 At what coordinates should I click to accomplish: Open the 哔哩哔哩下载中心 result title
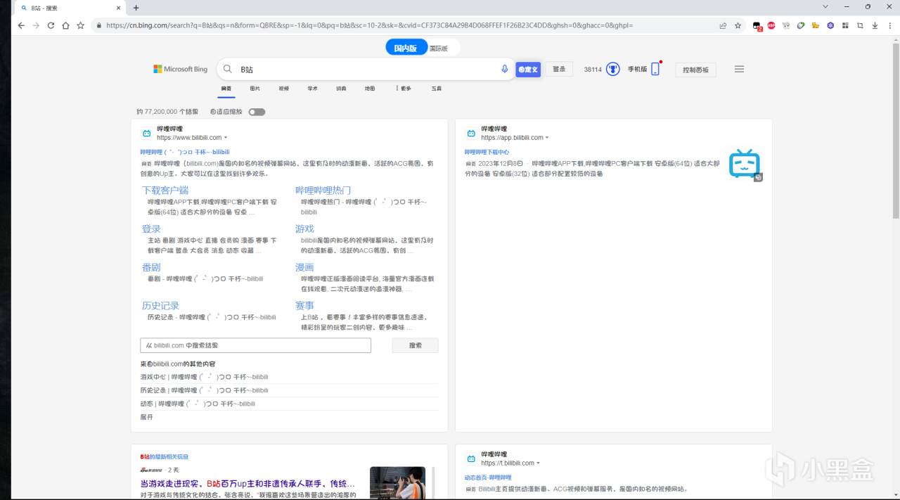[487, 152]
